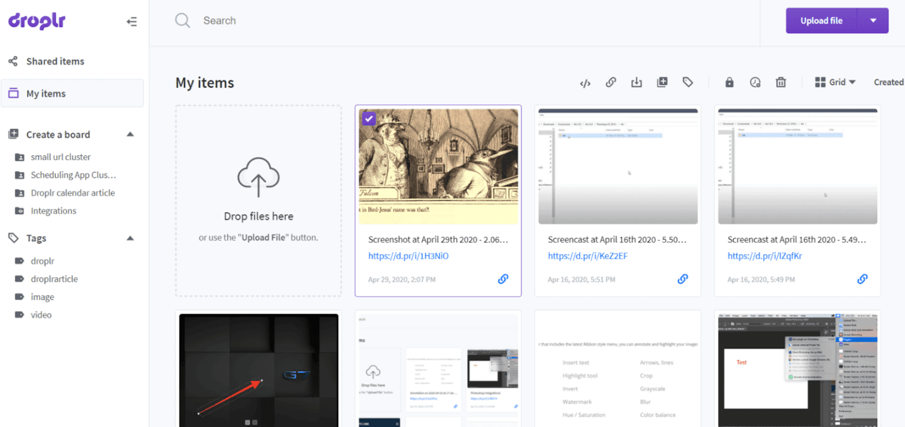Image resolution: width=905 pixels, height=427 pixels.
Task: Download selected item via the download icon
Action: 636,82
